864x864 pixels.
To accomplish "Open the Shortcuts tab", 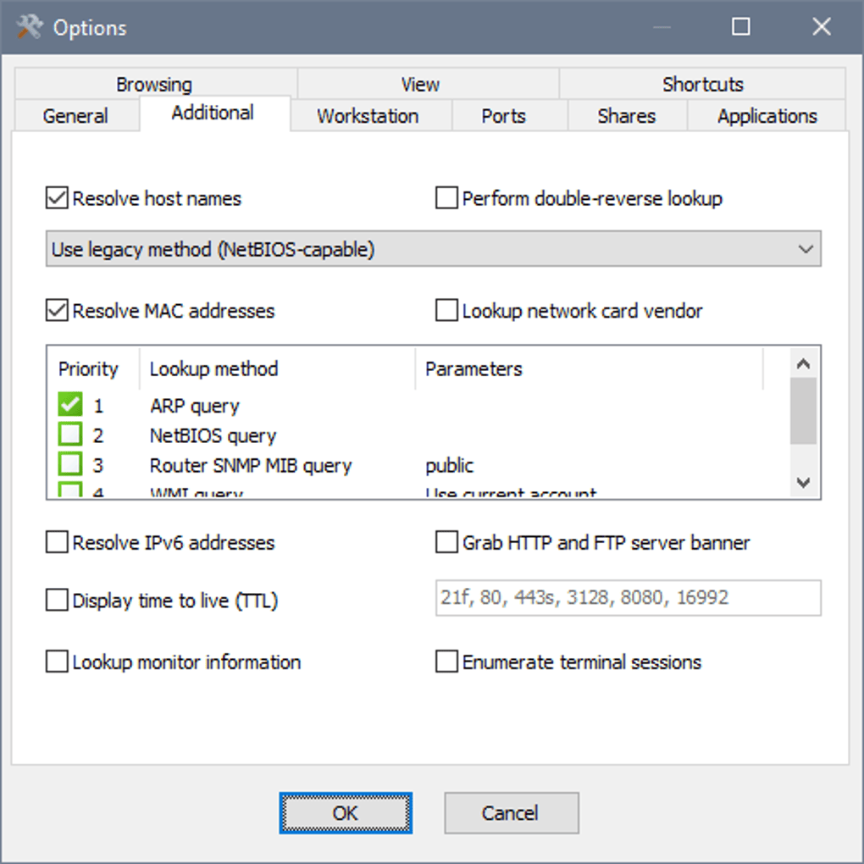I will pyautogui.click(x=702, y=84).
